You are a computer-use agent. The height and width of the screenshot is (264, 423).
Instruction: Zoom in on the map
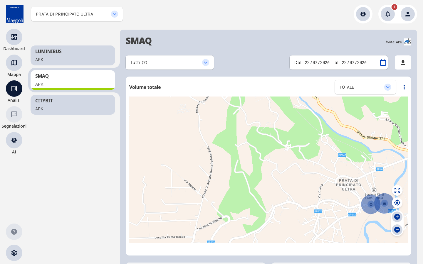coord(397,217)
